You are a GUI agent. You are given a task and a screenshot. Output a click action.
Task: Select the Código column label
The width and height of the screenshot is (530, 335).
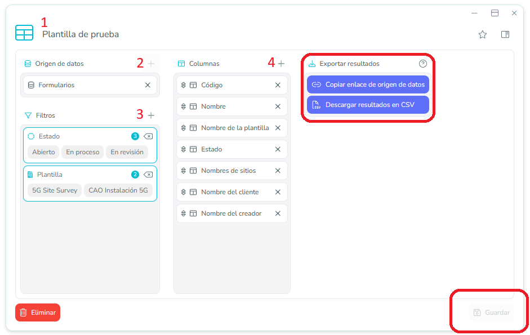212,85
